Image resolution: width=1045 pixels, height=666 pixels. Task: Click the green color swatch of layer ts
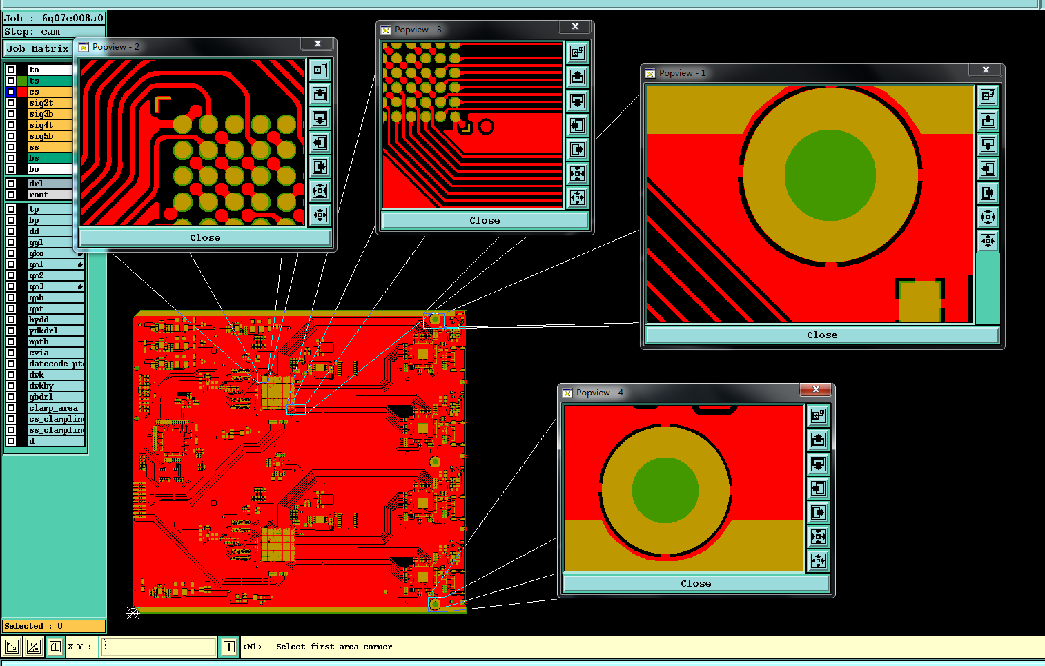pos(22,81)
